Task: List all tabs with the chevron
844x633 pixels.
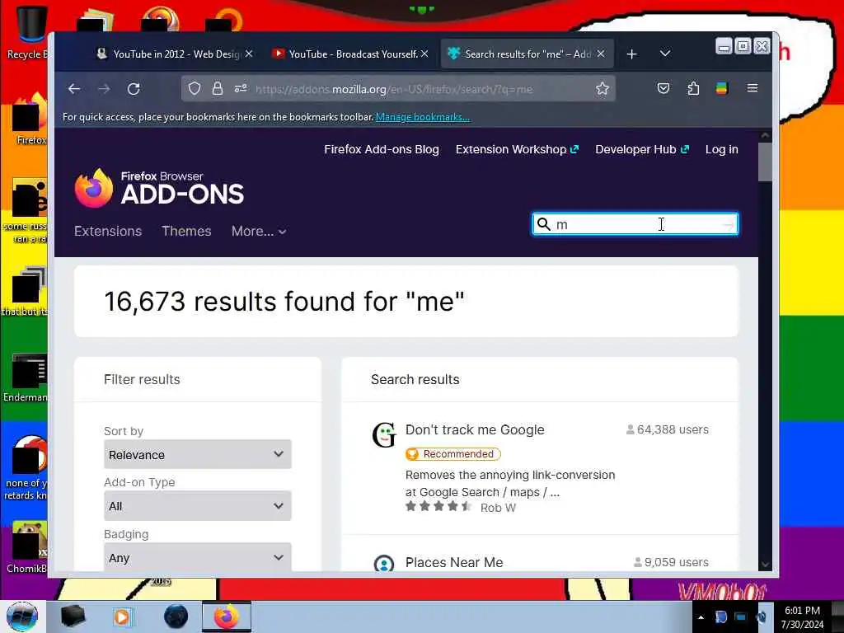Action: [x=665, y=54]
